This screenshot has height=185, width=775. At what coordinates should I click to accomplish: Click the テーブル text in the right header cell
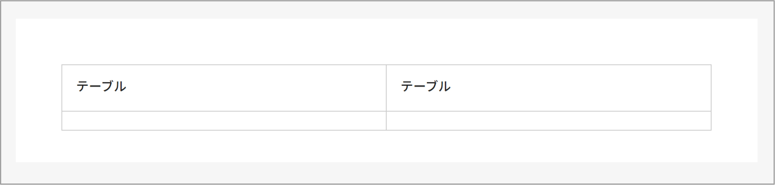[426, 86]
